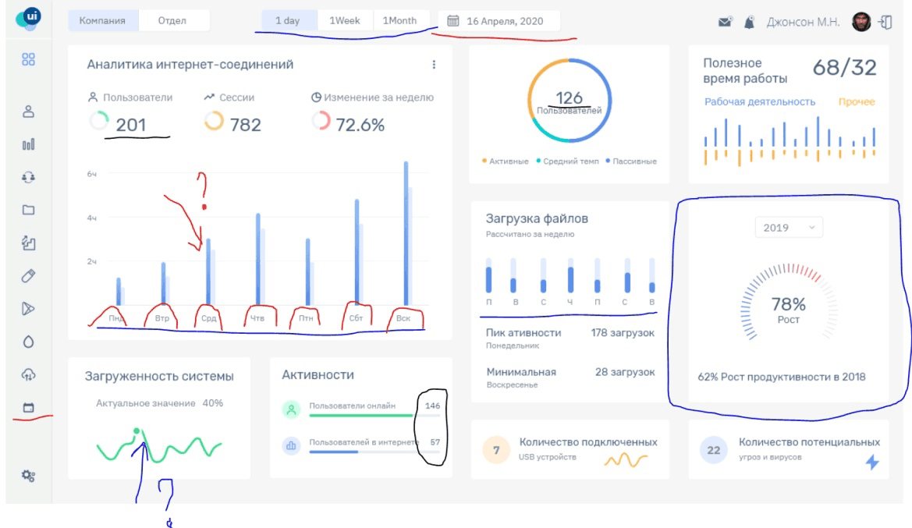This screenshot has height=528, width=912.
Task: Open the three-dot menu of analytics card
Action: [x=434, y=65]
